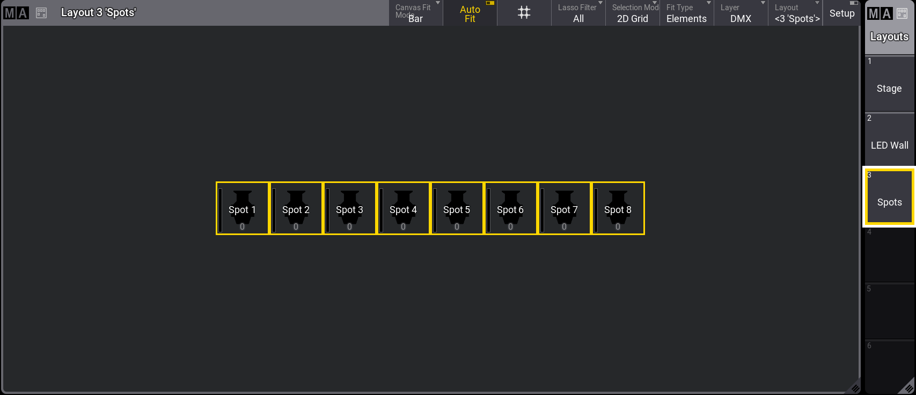The image size is (916, 395).
Task: Change the Selection Mode 2D Grid setting
Action: click(x=632, y=13)
